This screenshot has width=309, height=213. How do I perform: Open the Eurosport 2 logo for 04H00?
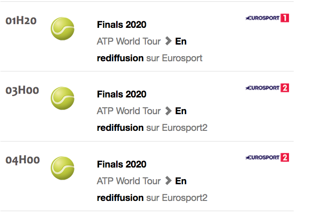pos(267,157)
